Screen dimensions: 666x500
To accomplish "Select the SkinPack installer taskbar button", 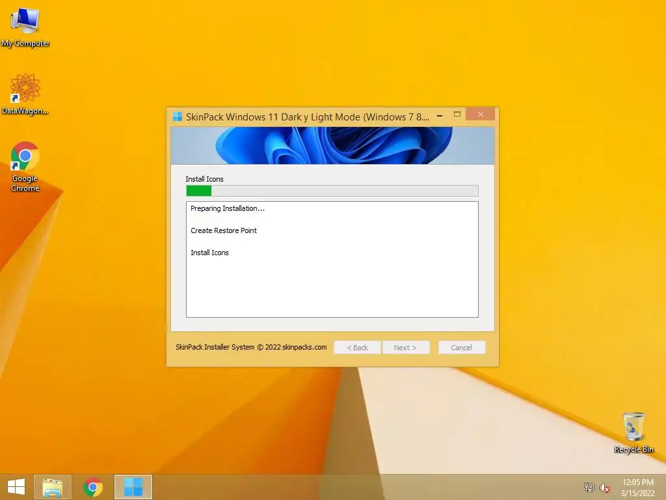I will pos(133,487).
